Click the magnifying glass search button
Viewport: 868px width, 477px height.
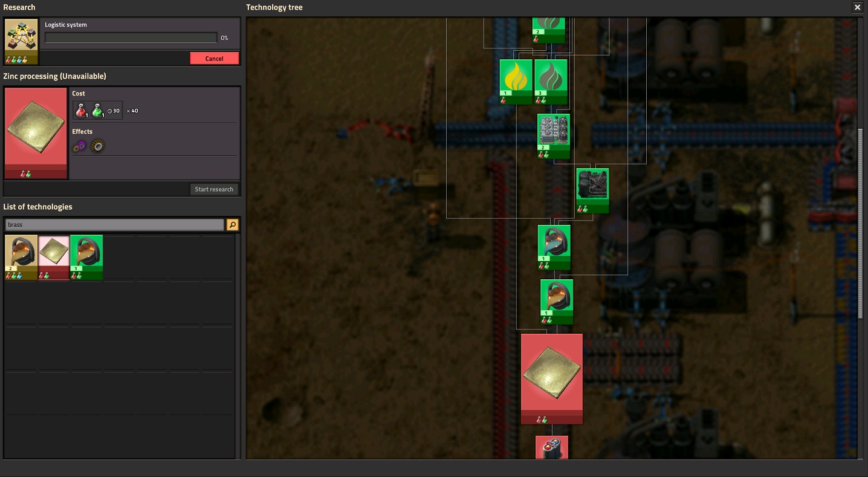[232, 225]
